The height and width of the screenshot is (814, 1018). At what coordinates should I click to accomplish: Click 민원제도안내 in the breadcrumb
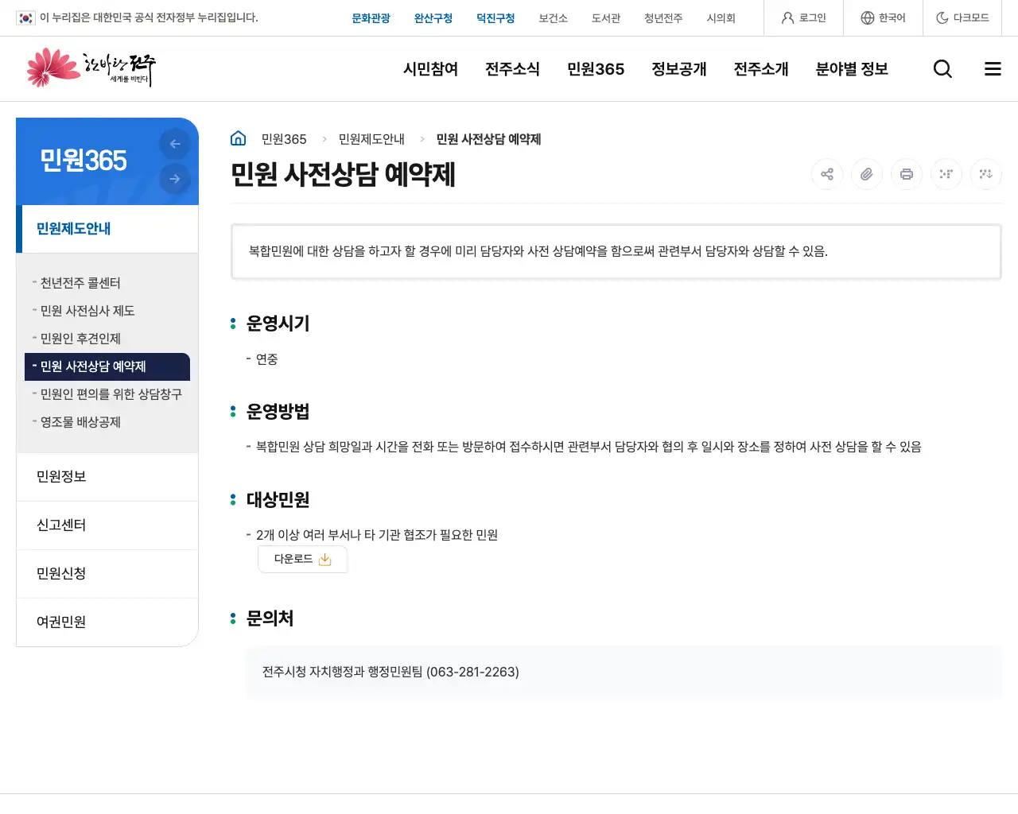point(371,139)
